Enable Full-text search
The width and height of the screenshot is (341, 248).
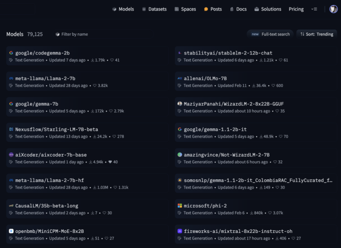click(270, 34)
